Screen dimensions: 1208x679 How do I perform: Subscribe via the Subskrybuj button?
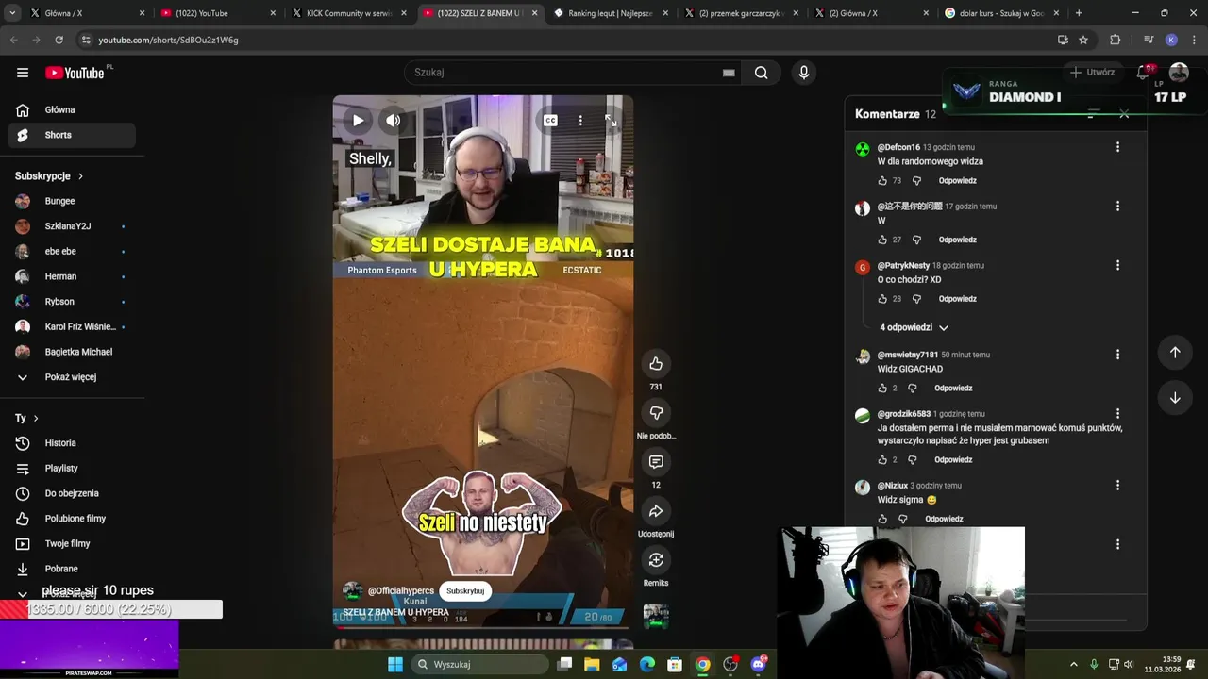coord(465,591)
